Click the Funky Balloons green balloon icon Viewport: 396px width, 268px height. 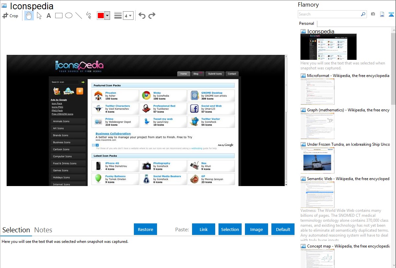coord(98,178)
